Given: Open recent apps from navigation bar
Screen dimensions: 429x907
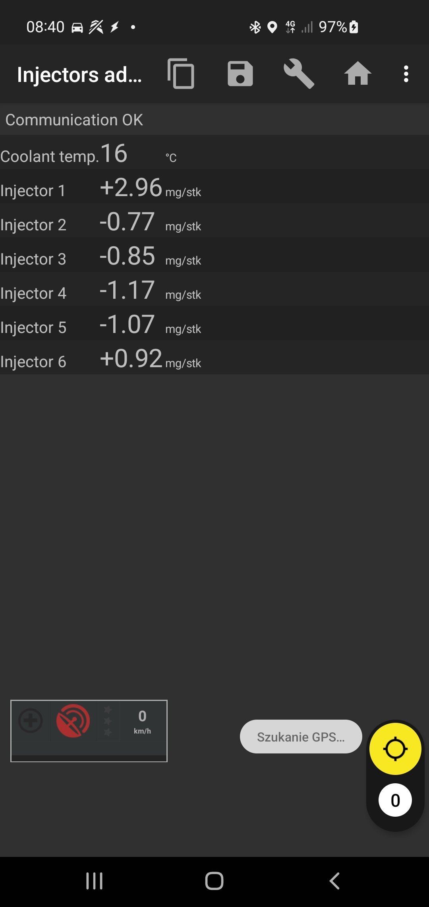Looking at the screenshot, I should pos(95,881).
